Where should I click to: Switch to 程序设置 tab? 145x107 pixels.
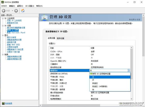click(x=60, y=38)
